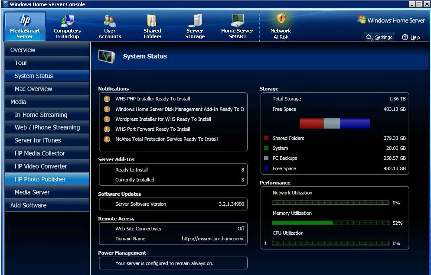Select Tour in sidebar
The height and width of the screenshot is (275, 431).
(x=47, y=63)
